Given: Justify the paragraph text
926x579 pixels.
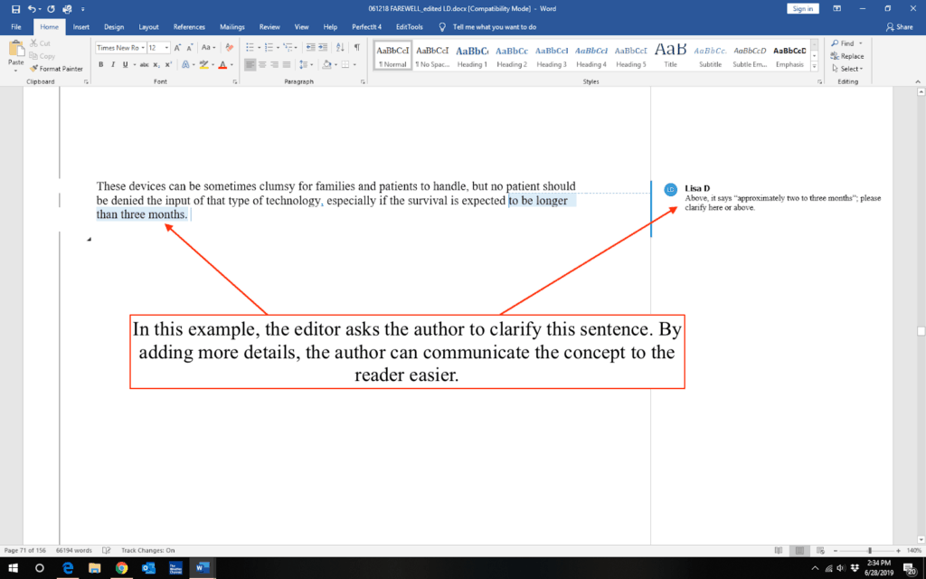Looking at the screenshot, I should [287, 64].
